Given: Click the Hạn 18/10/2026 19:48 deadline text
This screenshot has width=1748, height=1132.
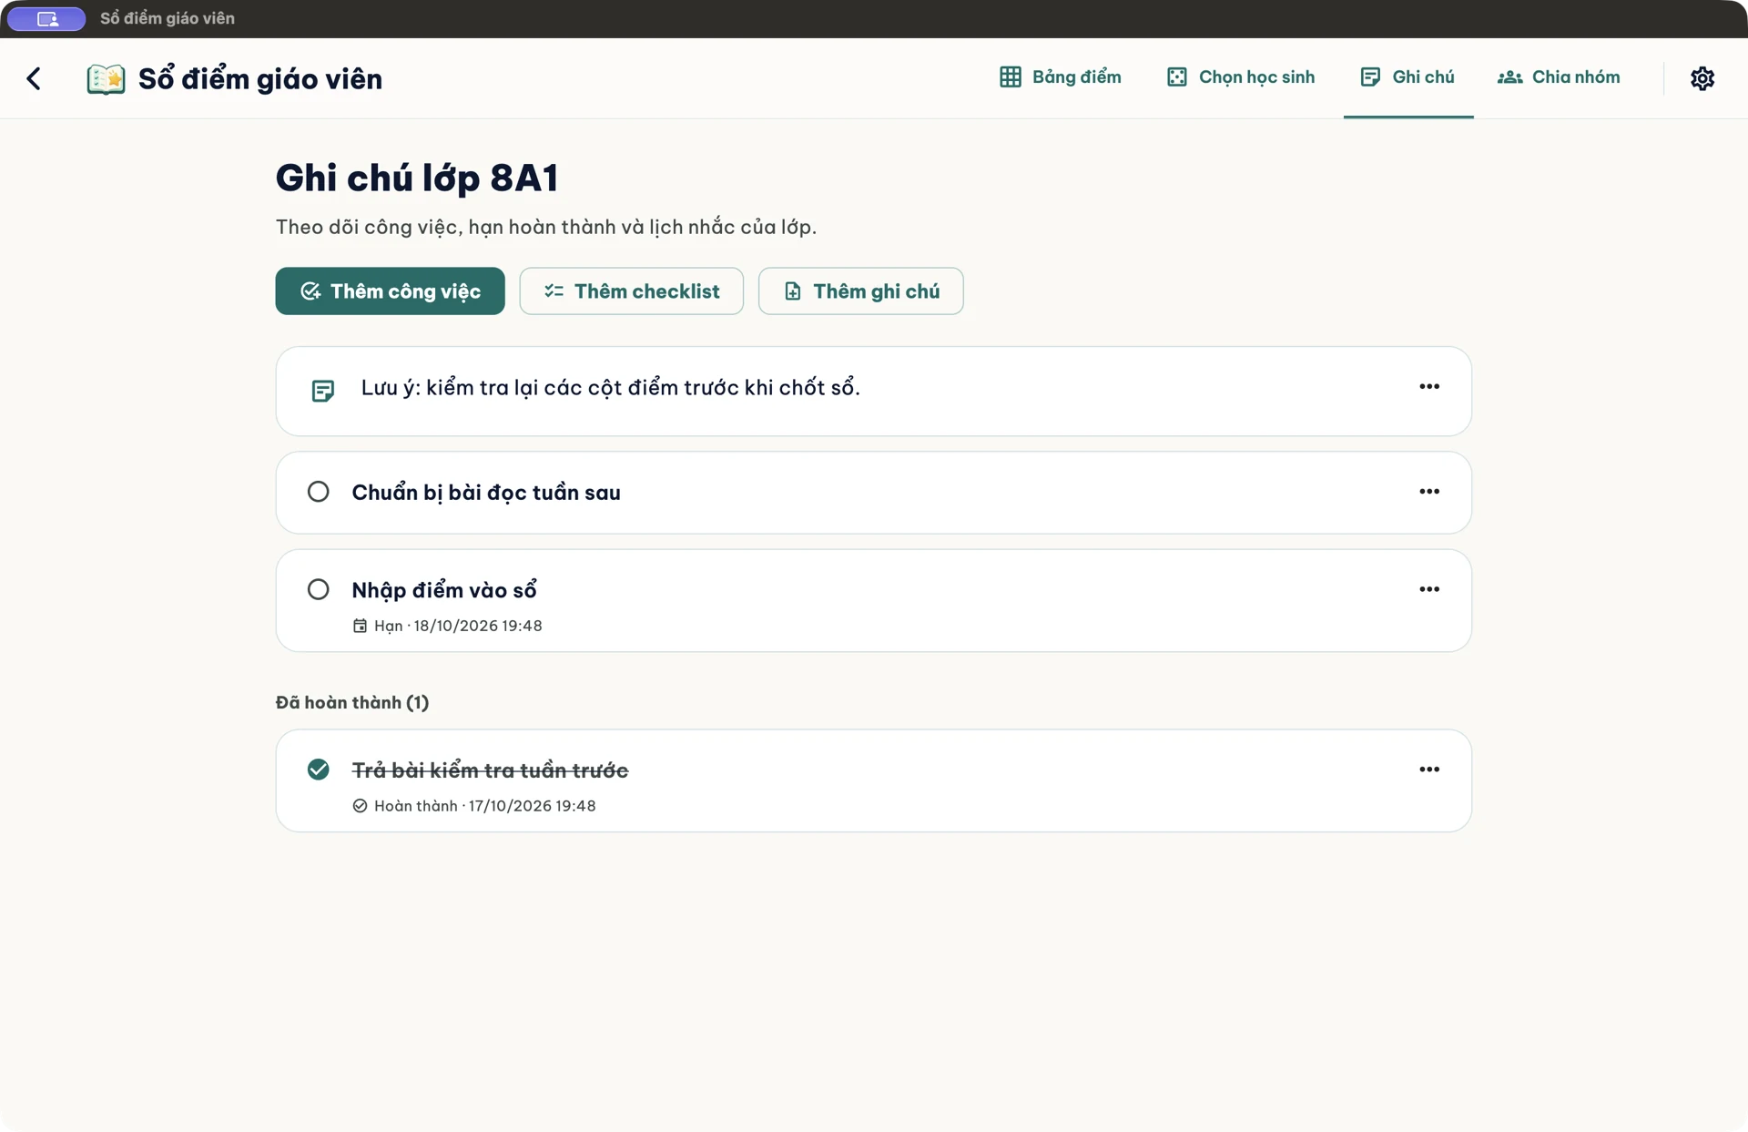Looking at the screenshot, I should pos(458,626).
